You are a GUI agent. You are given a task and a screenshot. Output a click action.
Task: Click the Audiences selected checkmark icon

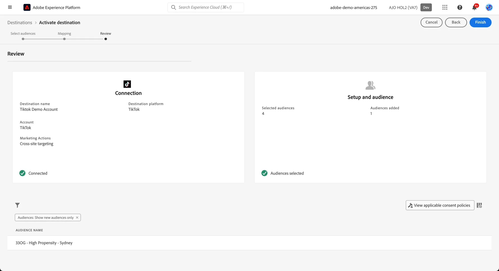pyautogui.click(x=265, y=173)
